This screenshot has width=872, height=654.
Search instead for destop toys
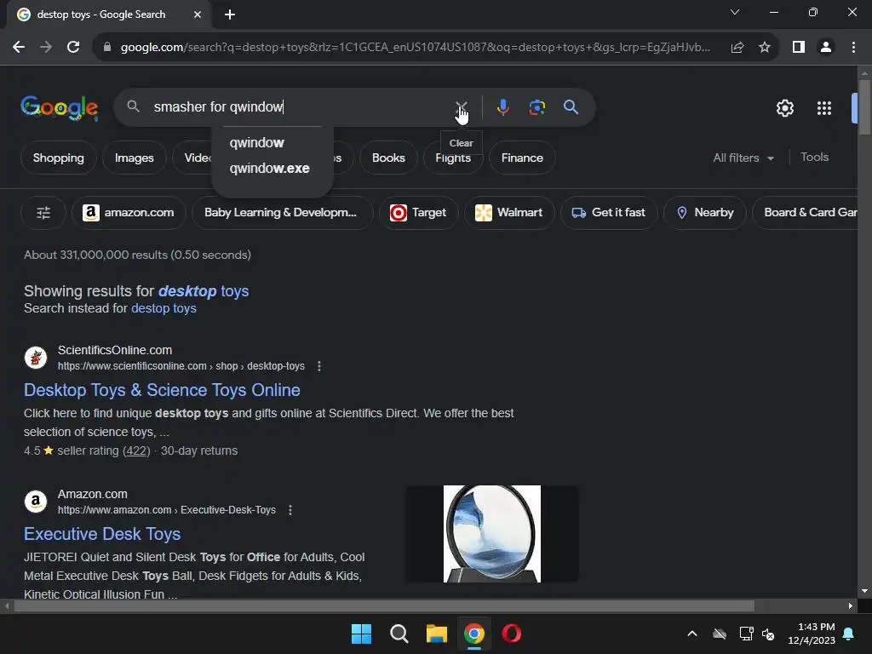tap(163, 308)
